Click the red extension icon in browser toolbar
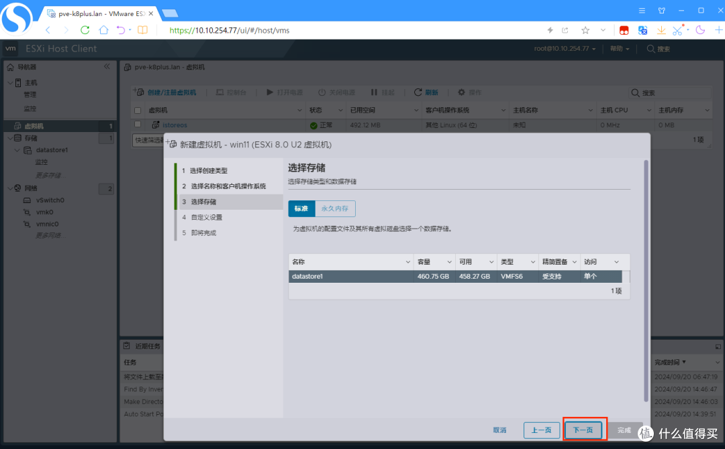725x449 pixels. pyautogui.click(x=624, y=30)
